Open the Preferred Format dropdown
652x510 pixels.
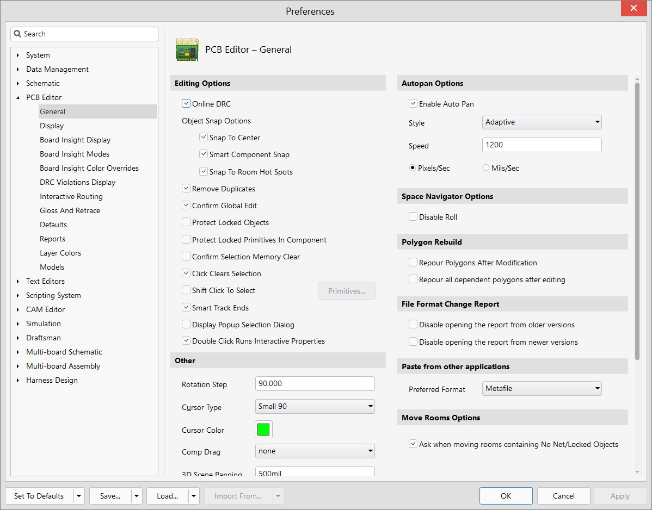point(542,388)
